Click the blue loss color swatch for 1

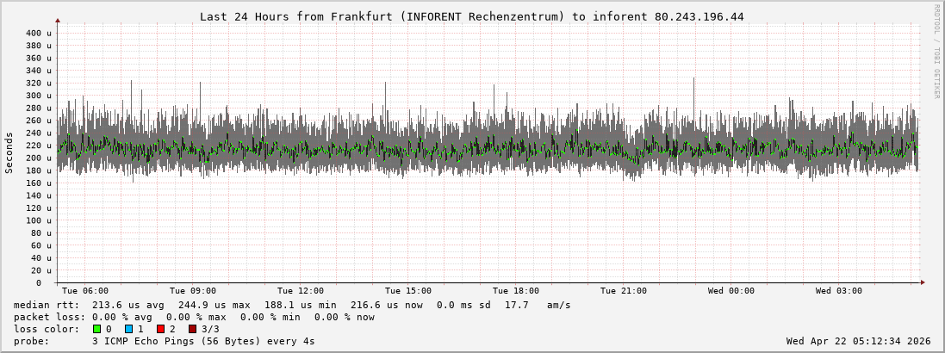[129, 329]
